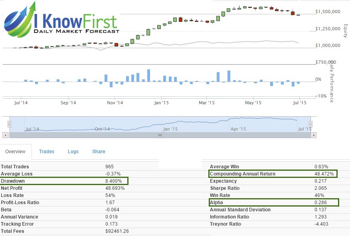Click the $1,000,000 equity axis label

coord(328,45)
